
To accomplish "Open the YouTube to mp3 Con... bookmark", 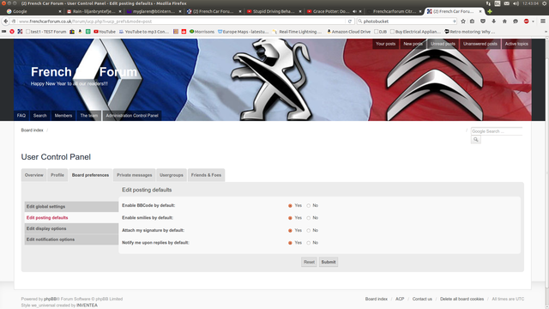I will (x=144, y=32).
